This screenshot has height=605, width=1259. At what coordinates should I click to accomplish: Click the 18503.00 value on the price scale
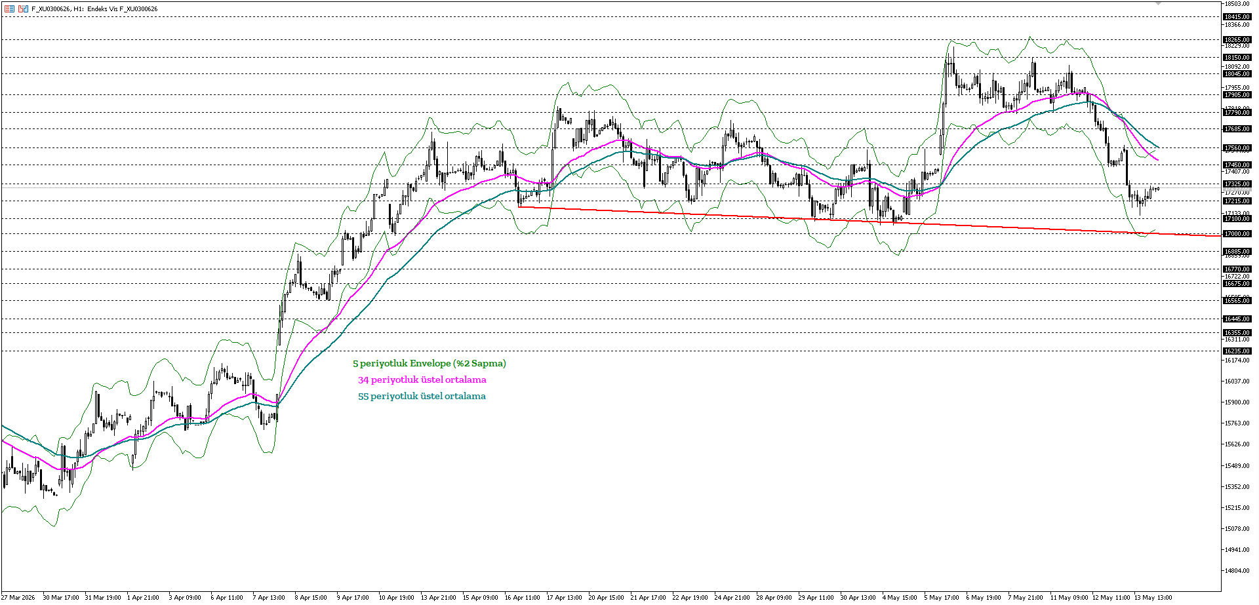(x=1237, y=4)
